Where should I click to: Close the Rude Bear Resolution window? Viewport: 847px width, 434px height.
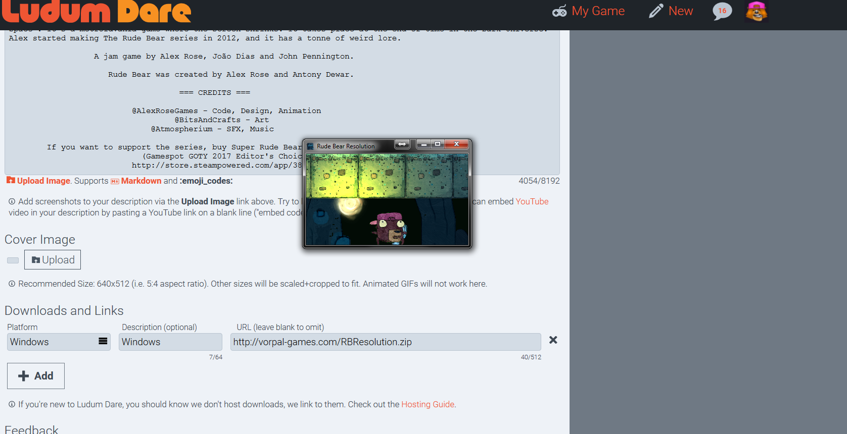[x=456, y=144]
